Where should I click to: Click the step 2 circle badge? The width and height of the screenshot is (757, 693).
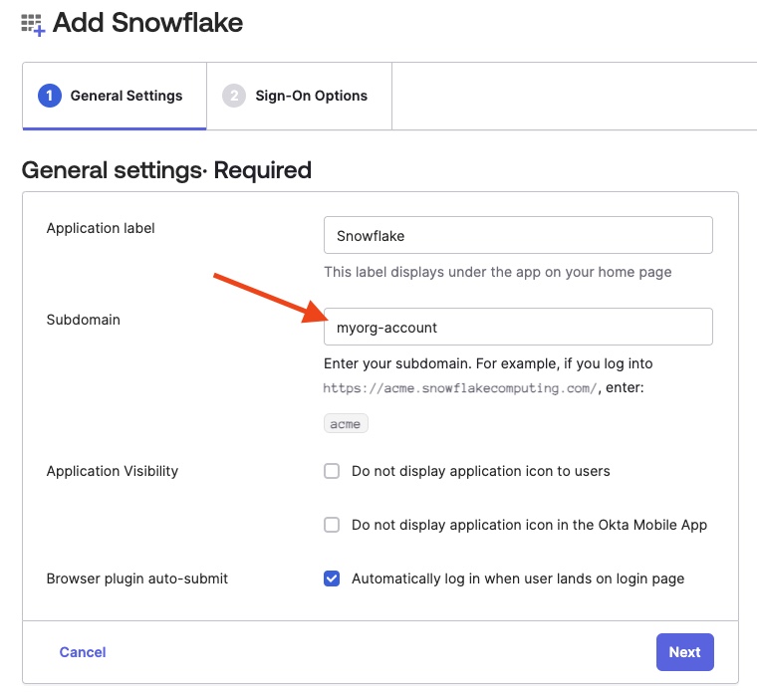coord(234,96)
